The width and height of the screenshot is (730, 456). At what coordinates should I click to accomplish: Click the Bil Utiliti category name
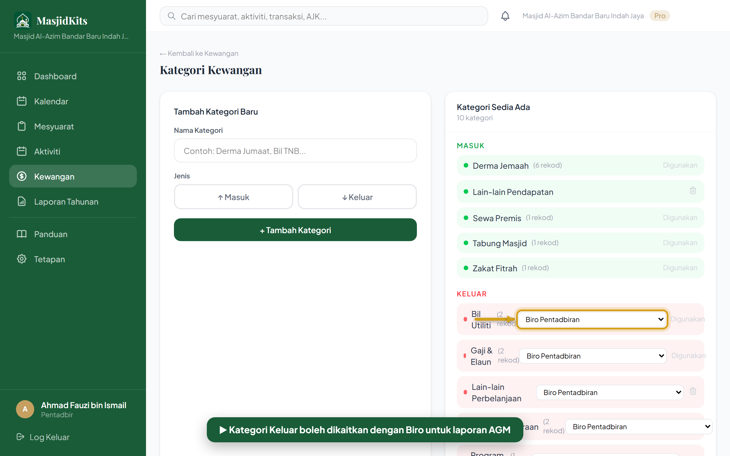[481, 319]
